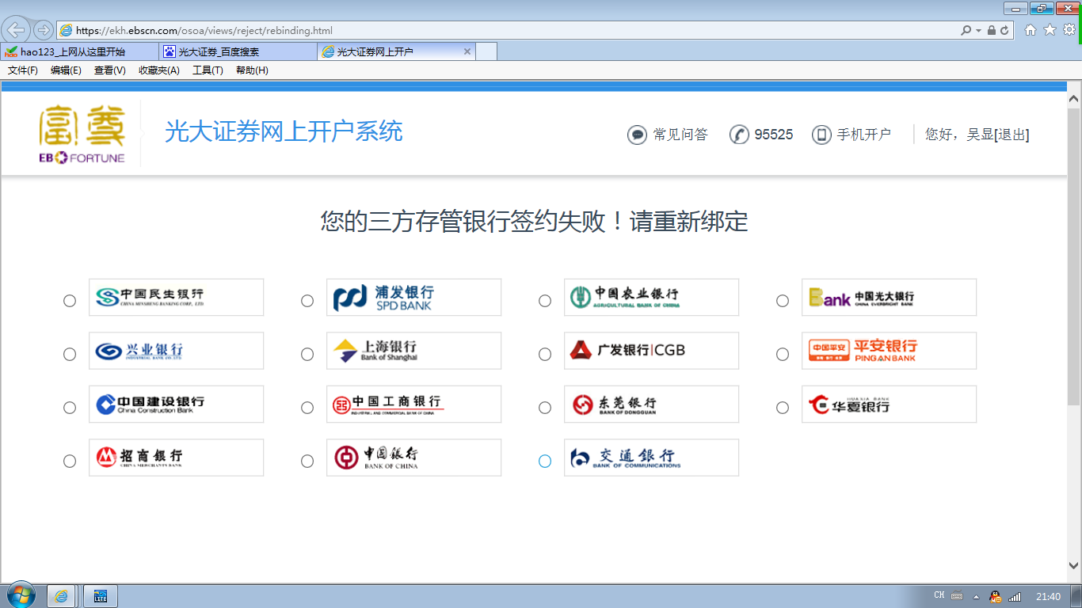The width and height of the screenshot is (1082, 608).
Task: Click the Agricultural Bank of China logo
Action: click(651, 297)
